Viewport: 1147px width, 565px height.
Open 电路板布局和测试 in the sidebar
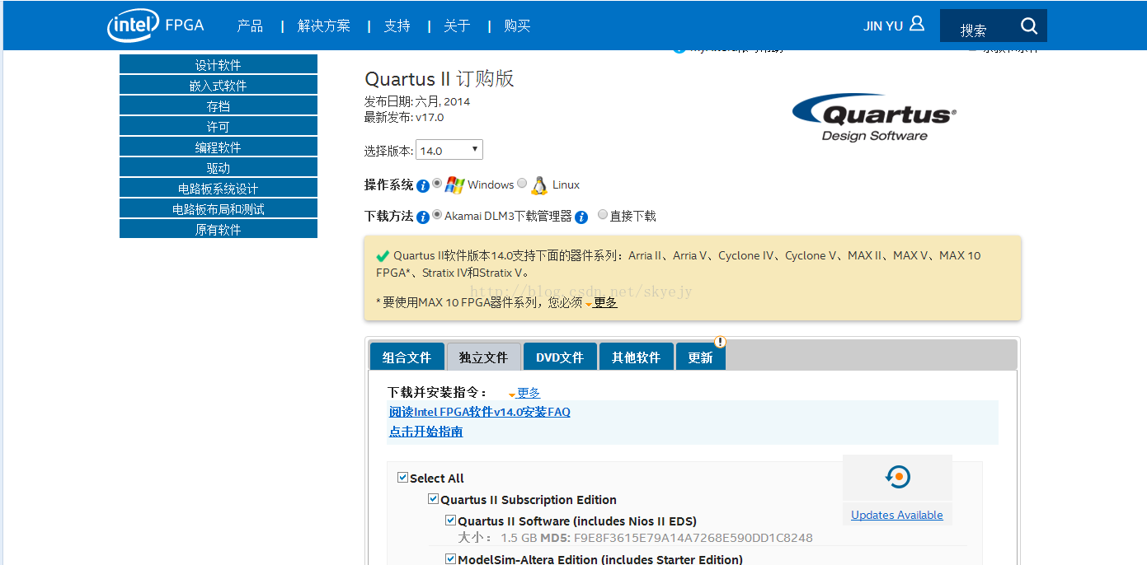click(219, 208)
